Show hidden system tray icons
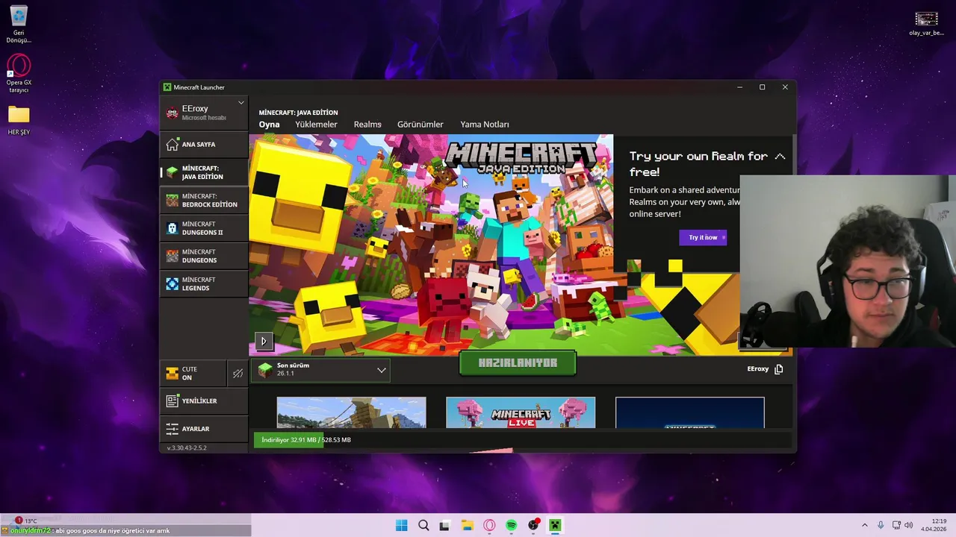 [865, 525]
